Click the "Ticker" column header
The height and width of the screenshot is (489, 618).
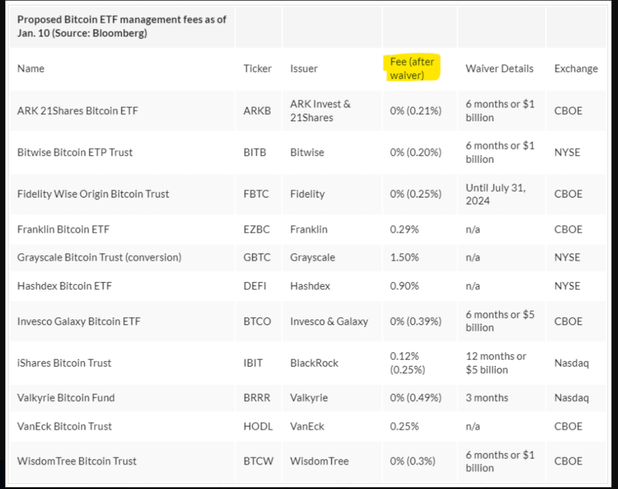[258, 68]
